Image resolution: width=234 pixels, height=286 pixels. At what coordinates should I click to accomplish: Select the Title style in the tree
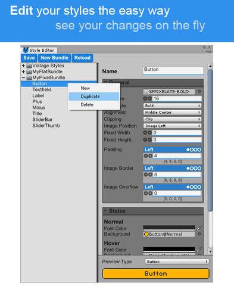click(x=37, y=114)
